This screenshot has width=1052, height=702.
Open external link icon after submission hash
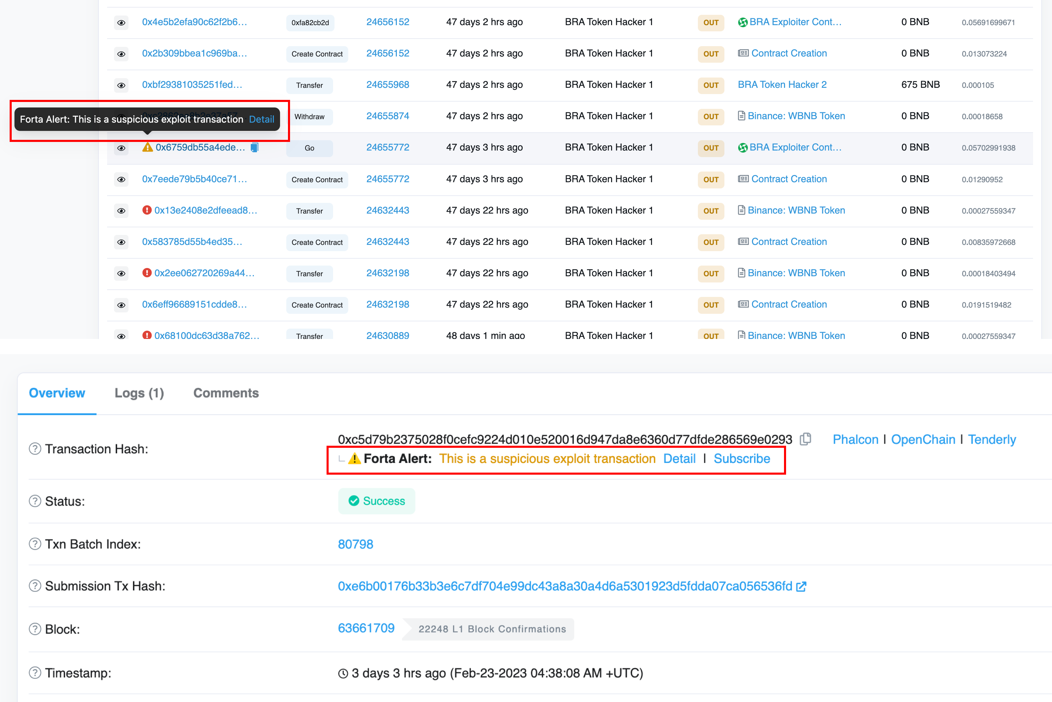pyautogui.click(x=801, y=587)
